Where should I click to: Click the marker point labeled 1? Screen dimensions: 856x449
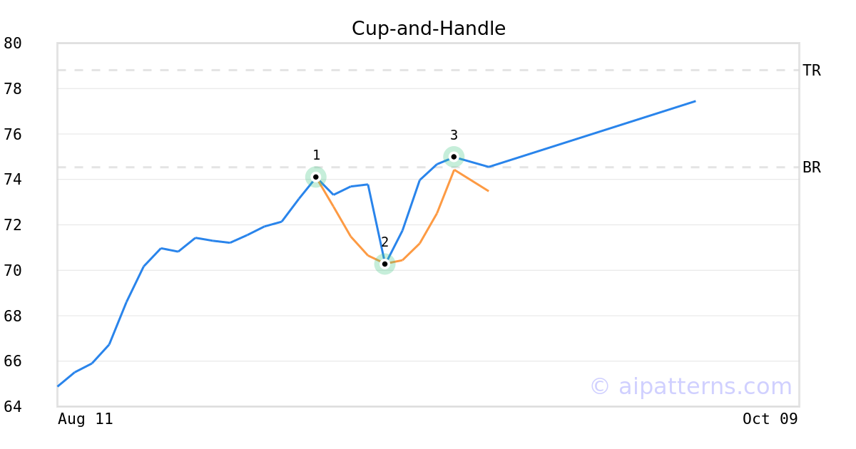point(316,177)
